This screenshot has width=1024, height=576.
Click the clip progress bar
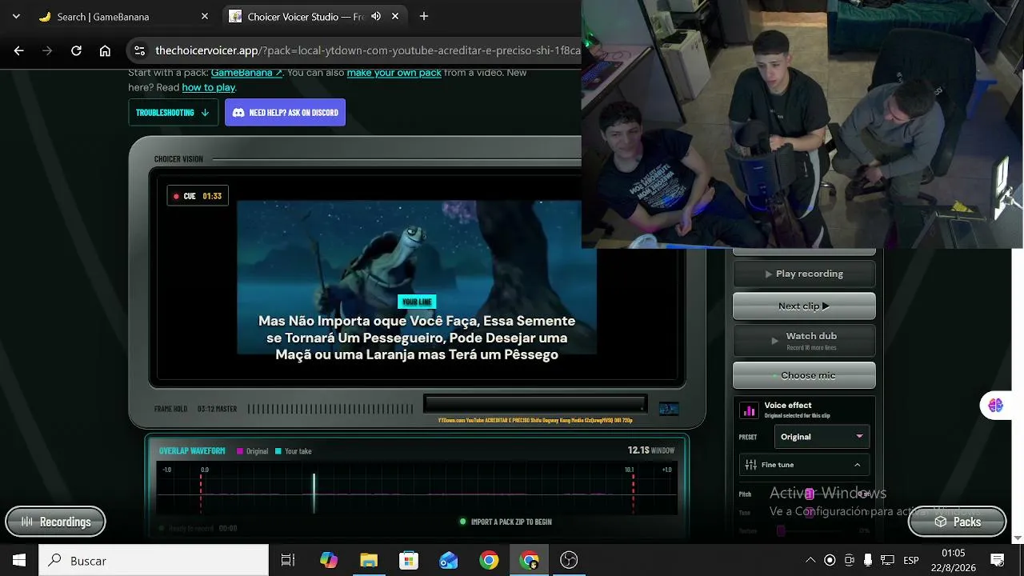click(x=535, y=403)
